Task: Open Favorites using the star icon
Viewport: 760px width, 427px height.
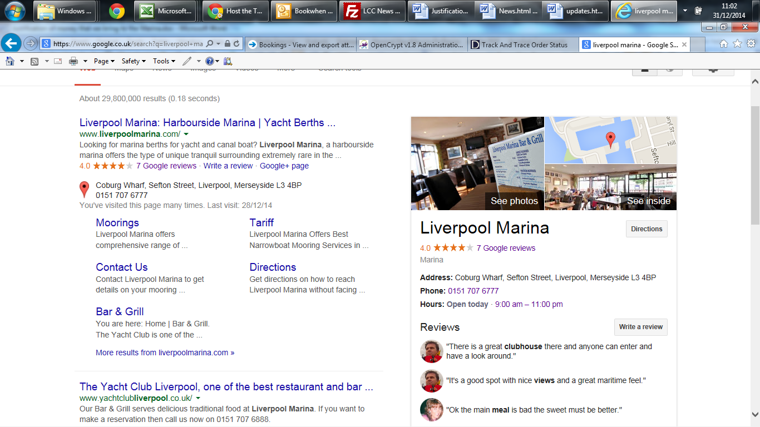Action: coord(737,44)
